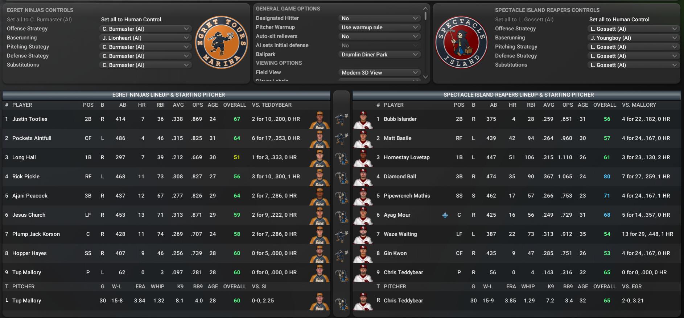The image size is (684, 318).
Task: Open Long Hall's player portrait
Action: (x=320, y=158)
